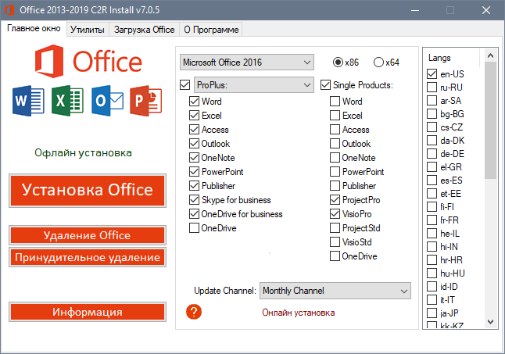Viewport: 505px width, 354px height.
Task: Uncheck Excel under ProPlus
Action: (x=194, y=115)
